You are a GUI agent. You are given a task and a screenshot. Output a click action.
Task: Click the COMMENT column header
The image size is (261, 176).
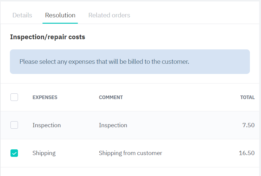click(111, 97)
